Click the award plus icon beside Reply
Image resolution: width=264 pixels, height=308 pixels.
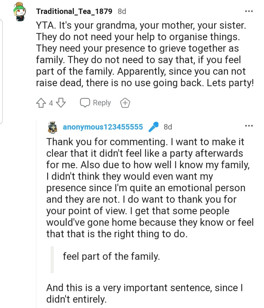(x=125, y=103)
